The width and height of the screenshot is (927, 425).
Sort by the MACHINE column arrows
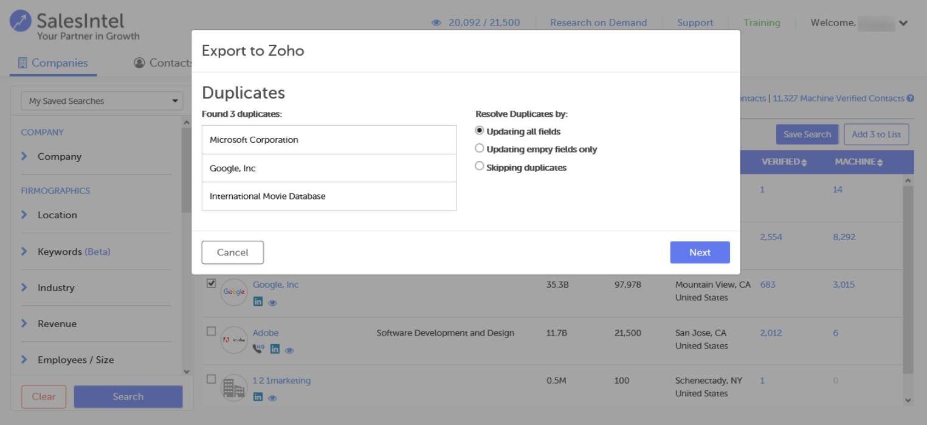(880, 162)
